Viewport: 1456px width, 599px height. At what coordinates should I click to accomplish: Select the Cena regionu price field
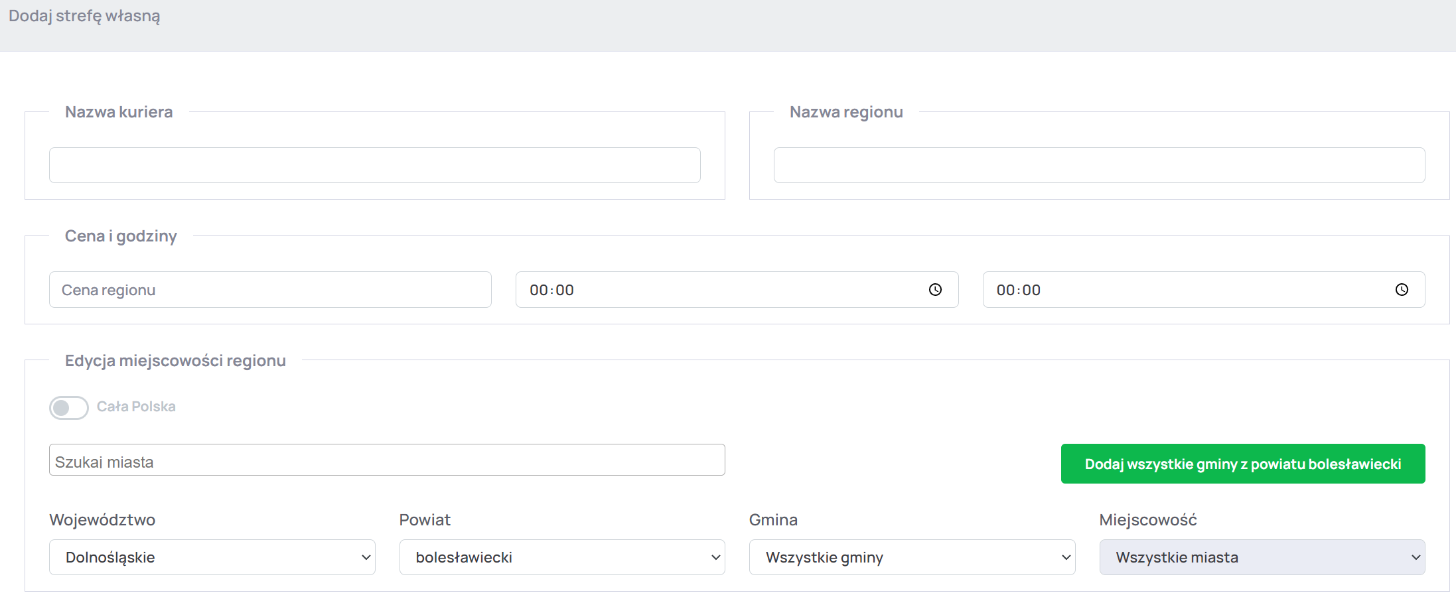point(270,290)
